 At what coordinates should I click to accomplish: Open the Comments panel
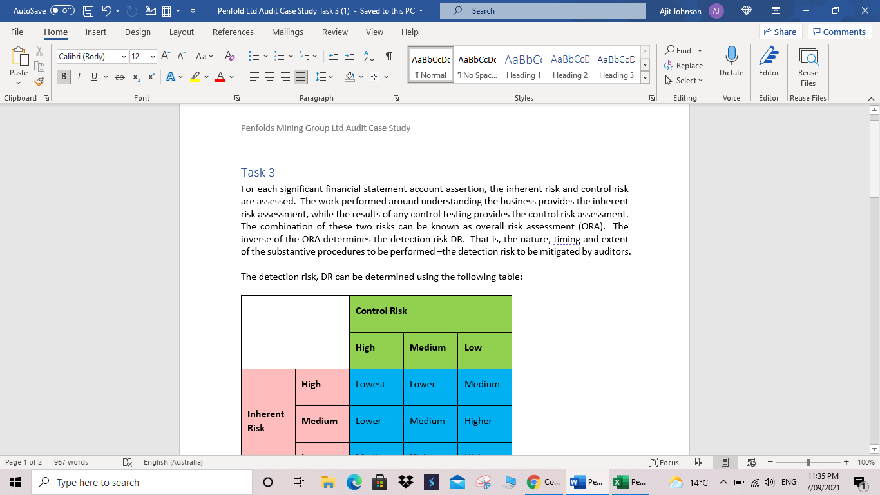click(x=839, y=31)
